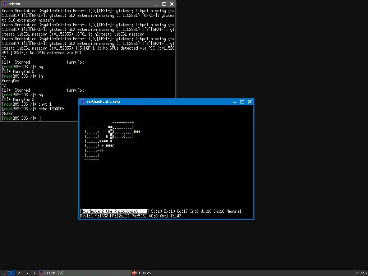368x276 pixels.
Task: Maximize the xterm window
Action: [164, 4]
